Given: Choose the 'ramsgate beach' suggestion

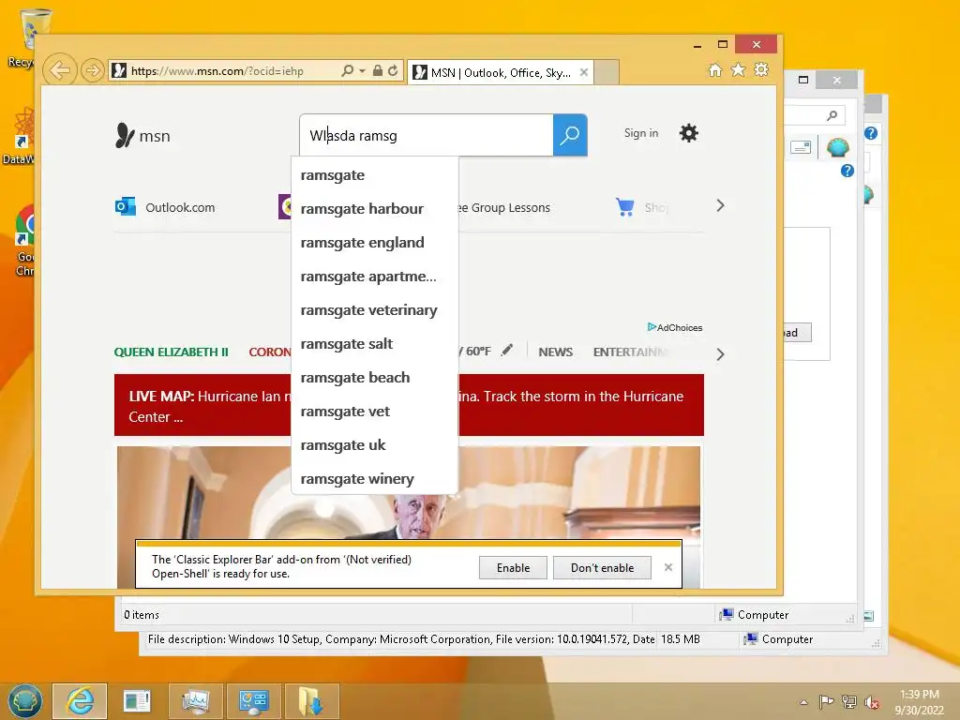Looking at the screenshot, I should click(375, 377).
